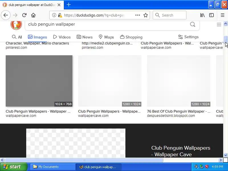Reload the current page
228x171 pixels.
click(x=24, y=15)
